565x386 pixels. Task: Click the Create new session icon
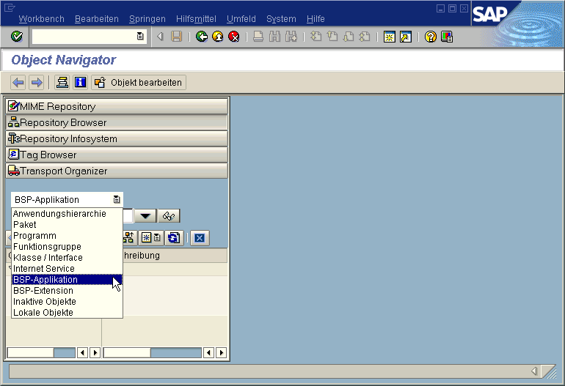click(390, 37)
